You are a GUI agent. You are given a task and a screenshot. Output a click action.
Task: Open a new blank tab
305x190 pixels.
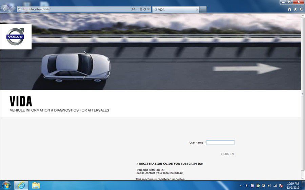point(203,9)
